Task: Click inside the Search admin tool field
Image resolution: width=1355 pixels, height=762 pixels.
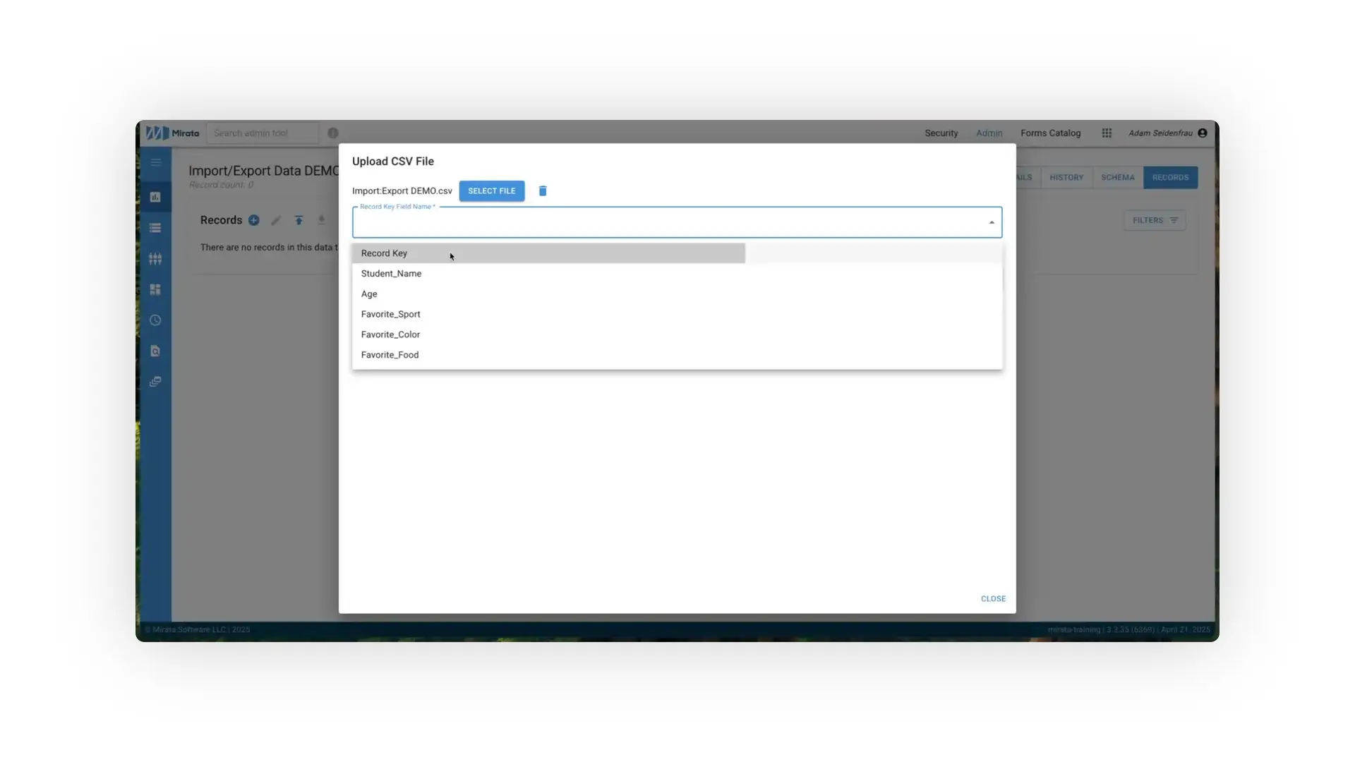Action: [x=263, y=133]
